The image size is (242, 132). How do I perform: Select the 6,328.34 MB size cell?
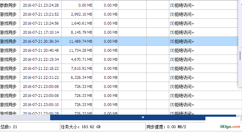[x=81, y=77]
